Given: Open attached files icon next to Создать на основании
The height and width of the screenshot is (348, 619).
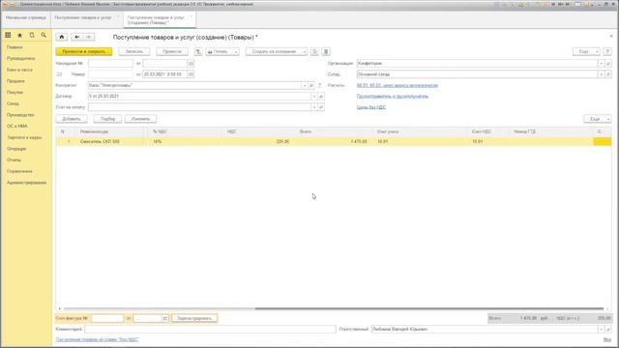Looking at the screenshot, I should [x=314, y=51].
